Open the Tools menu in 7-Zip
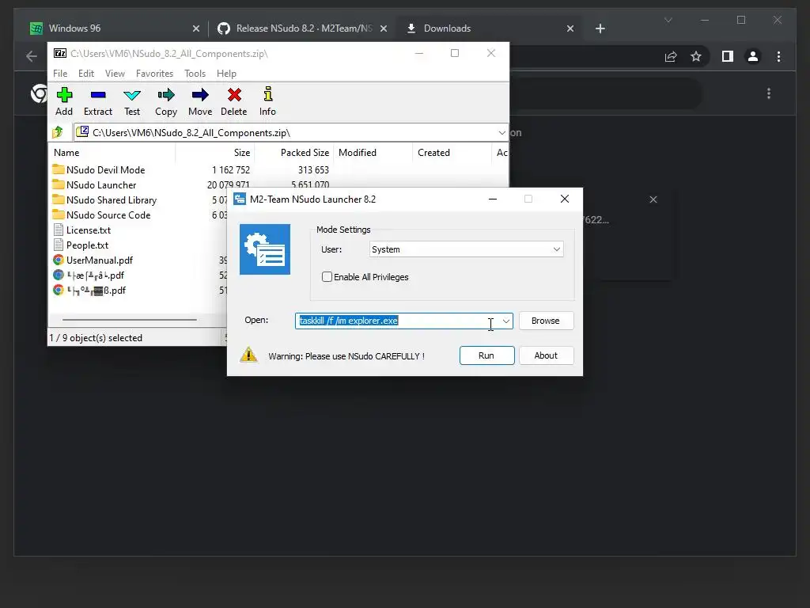The image size is (810, 608). pyautogui.click(x=195, y=74)
